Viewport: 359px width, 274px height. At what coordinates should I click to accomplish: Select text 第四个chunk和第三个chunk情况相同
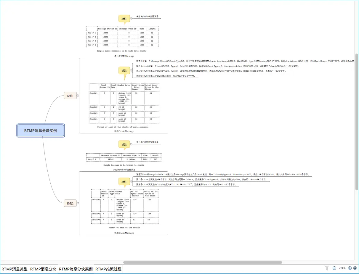click(x=166, y=76)
